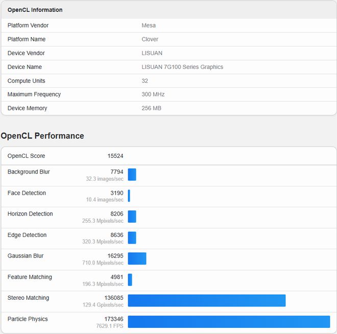Click the Background Blur test label
Image resolution: width=337 pixels, height=334 pixels.
point(29,172)
